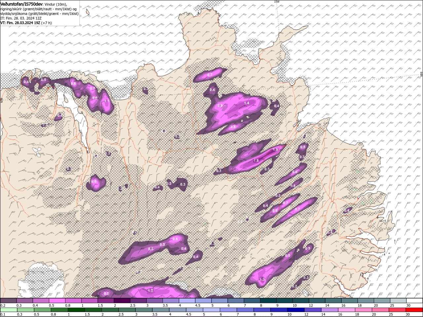Click the 1.3 snowfall value on the map

pyautogui.click(x=262, y=280)
